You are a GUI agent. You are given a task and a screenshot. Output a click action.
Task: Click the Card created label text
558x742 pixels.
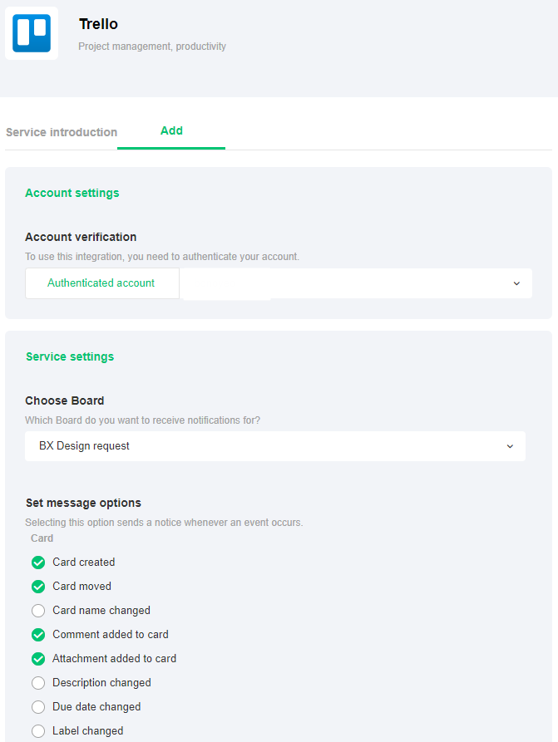coord(84,563)
